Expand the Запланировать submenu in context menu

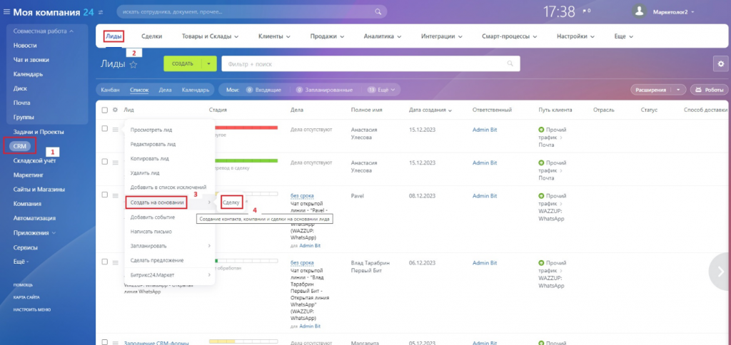click(x=169, y=246)
